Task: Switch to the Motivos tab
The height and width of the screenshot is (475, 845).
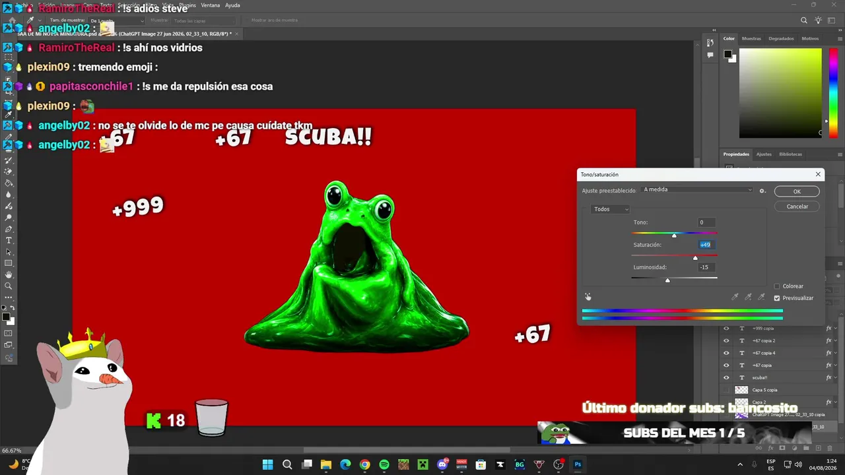Action: click(810, 38)
